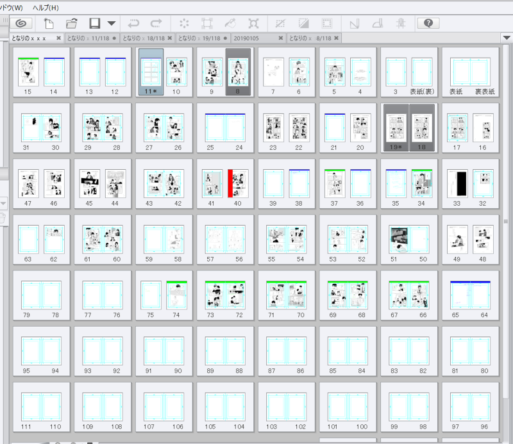Viewport: 513px width, 444px height.
Task: Toggle snap to special ruler icon
Action: point(378,23)
